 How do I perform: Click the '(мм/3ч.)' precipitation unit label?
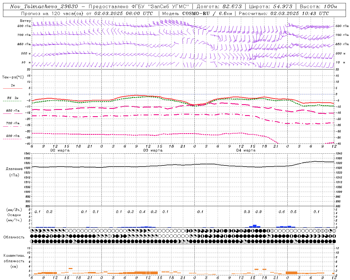(x=14, y=210)
